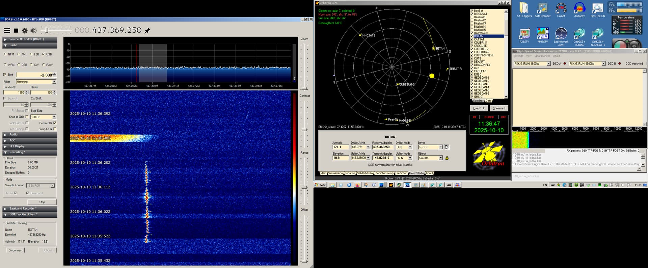Check the Bluebird-1 satellite checkbox

472,17
